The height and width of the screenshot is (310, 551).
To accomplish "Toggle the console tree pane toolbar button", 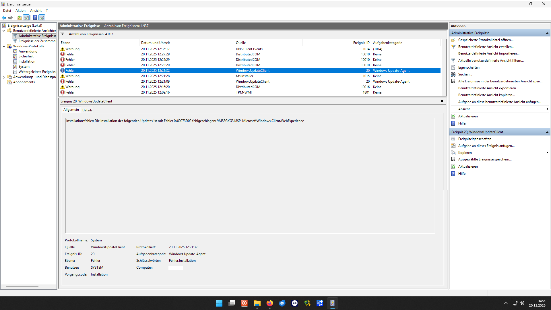I will click(26, 18).
